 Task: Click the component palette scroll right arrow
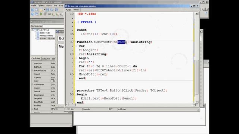click(207, 9)
